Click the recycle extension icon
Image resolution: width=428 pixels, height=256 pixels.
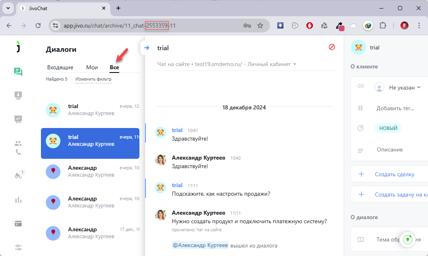point(324,26)
